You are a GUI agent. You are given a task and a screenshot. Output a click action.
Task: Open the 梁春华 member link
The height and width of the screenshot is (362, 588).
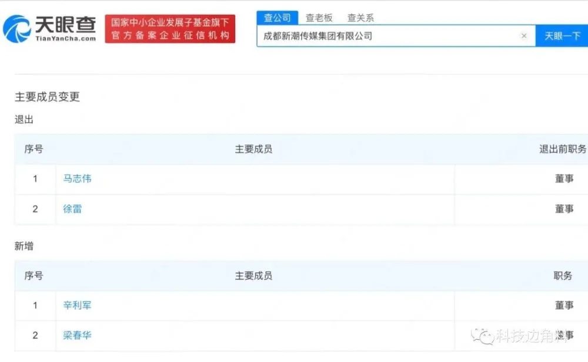(77, 335)
